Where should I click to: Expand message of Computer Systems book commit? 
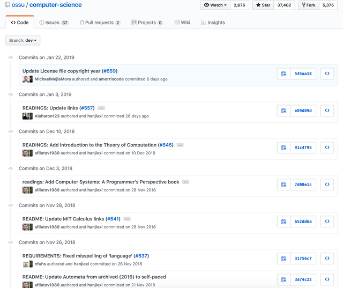[186, 182]
